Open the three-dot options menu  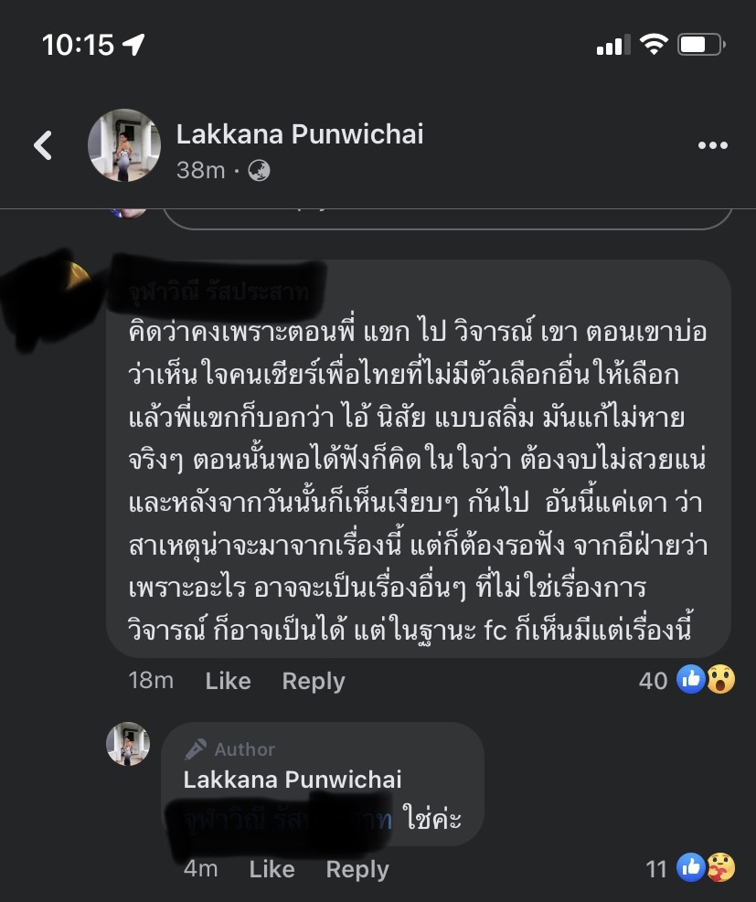tap(712, 145)
